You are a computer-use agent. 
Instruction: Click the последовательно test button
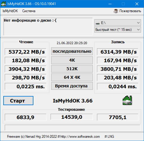click(x=72, y=51)
